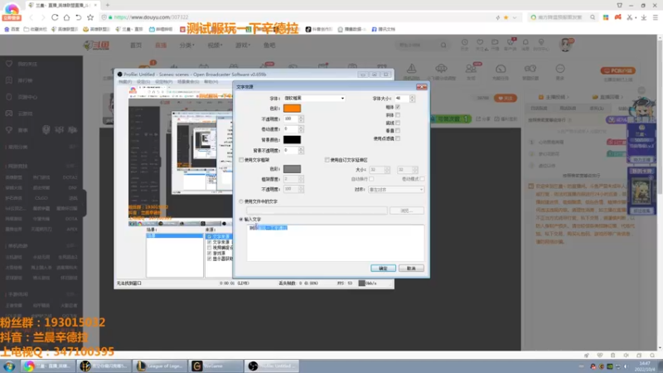Click the 排行榜 sidebar icon
Screen dimensions: 663x373
click(9, 80)
